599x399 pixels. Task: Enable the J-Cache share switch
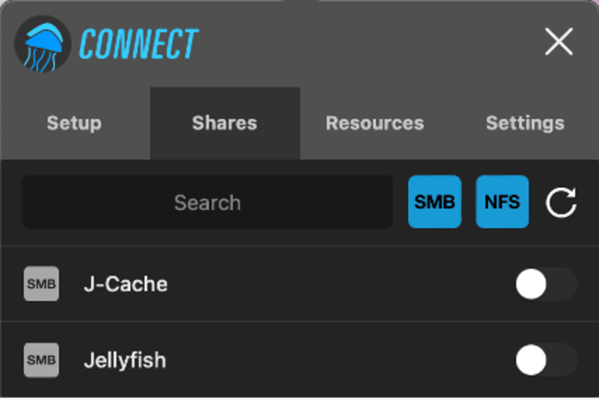546,284
